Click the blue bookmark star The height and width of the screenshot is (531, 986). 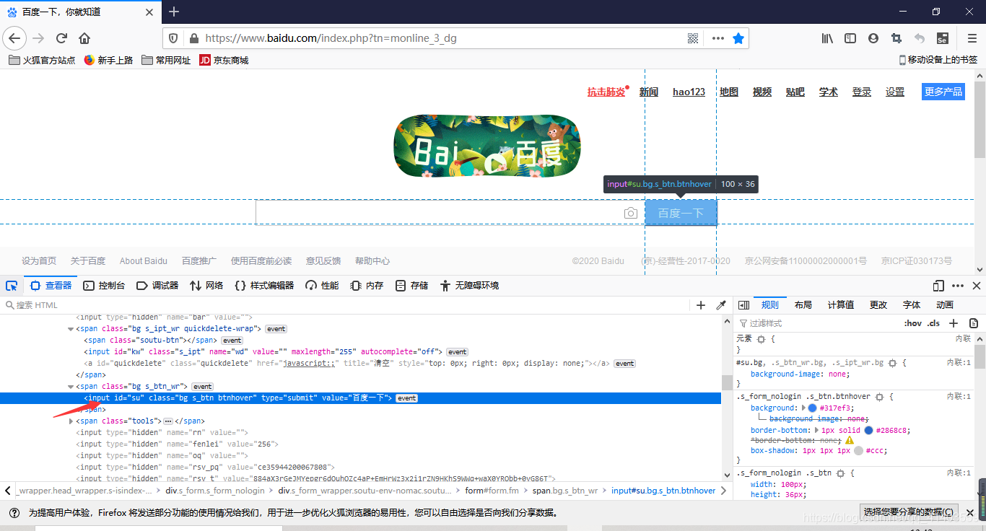(738, 38)
